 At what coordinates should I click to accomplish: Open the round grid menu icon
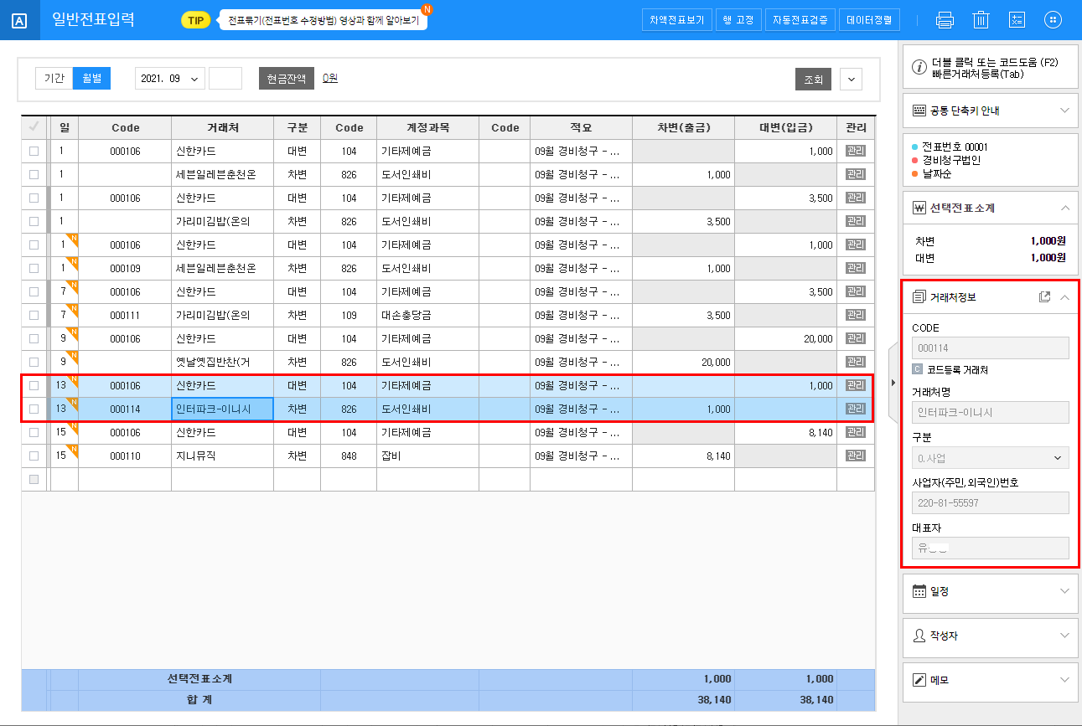[x=1054, y=20]
